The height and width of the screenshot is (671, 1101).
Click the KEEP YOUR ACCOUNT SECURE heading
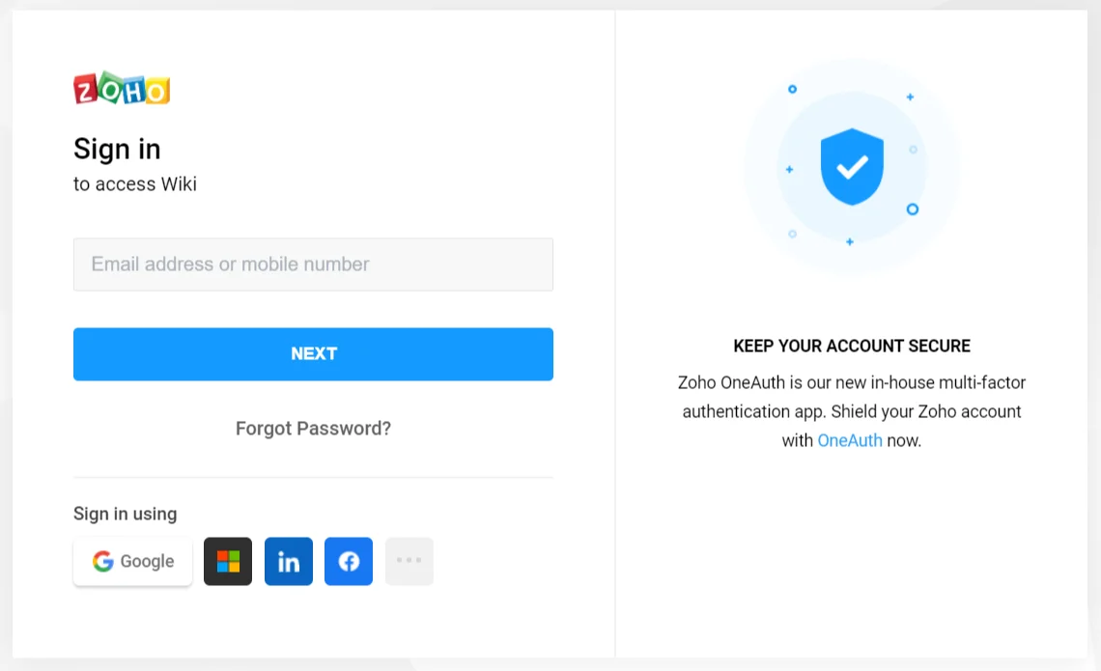[851, 346]
